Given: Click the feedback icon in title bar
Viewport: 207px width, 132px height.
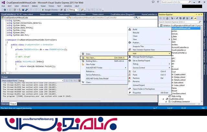Looking at the screenshot, I should 153,2.
